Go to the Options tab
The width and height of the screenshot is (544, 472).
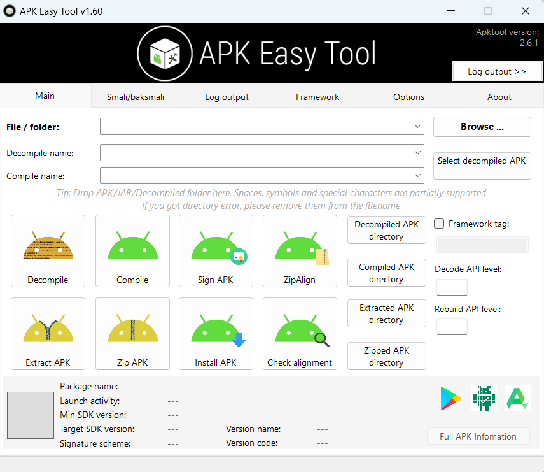pos(408,97)
